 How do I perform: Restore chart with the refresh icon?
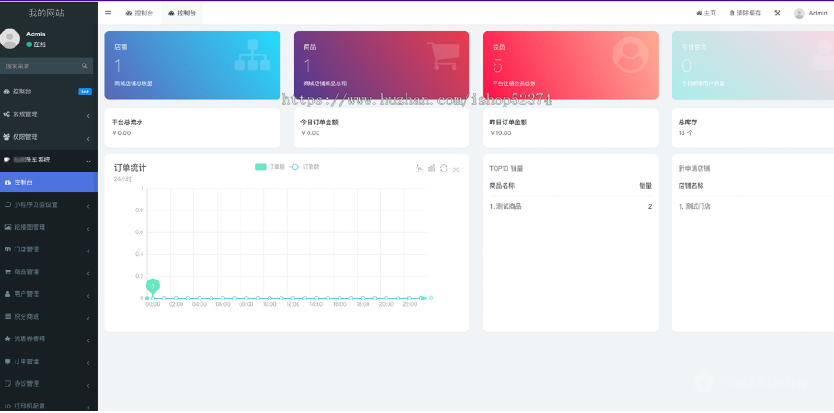pyautogui.click(x=444, y=168)
